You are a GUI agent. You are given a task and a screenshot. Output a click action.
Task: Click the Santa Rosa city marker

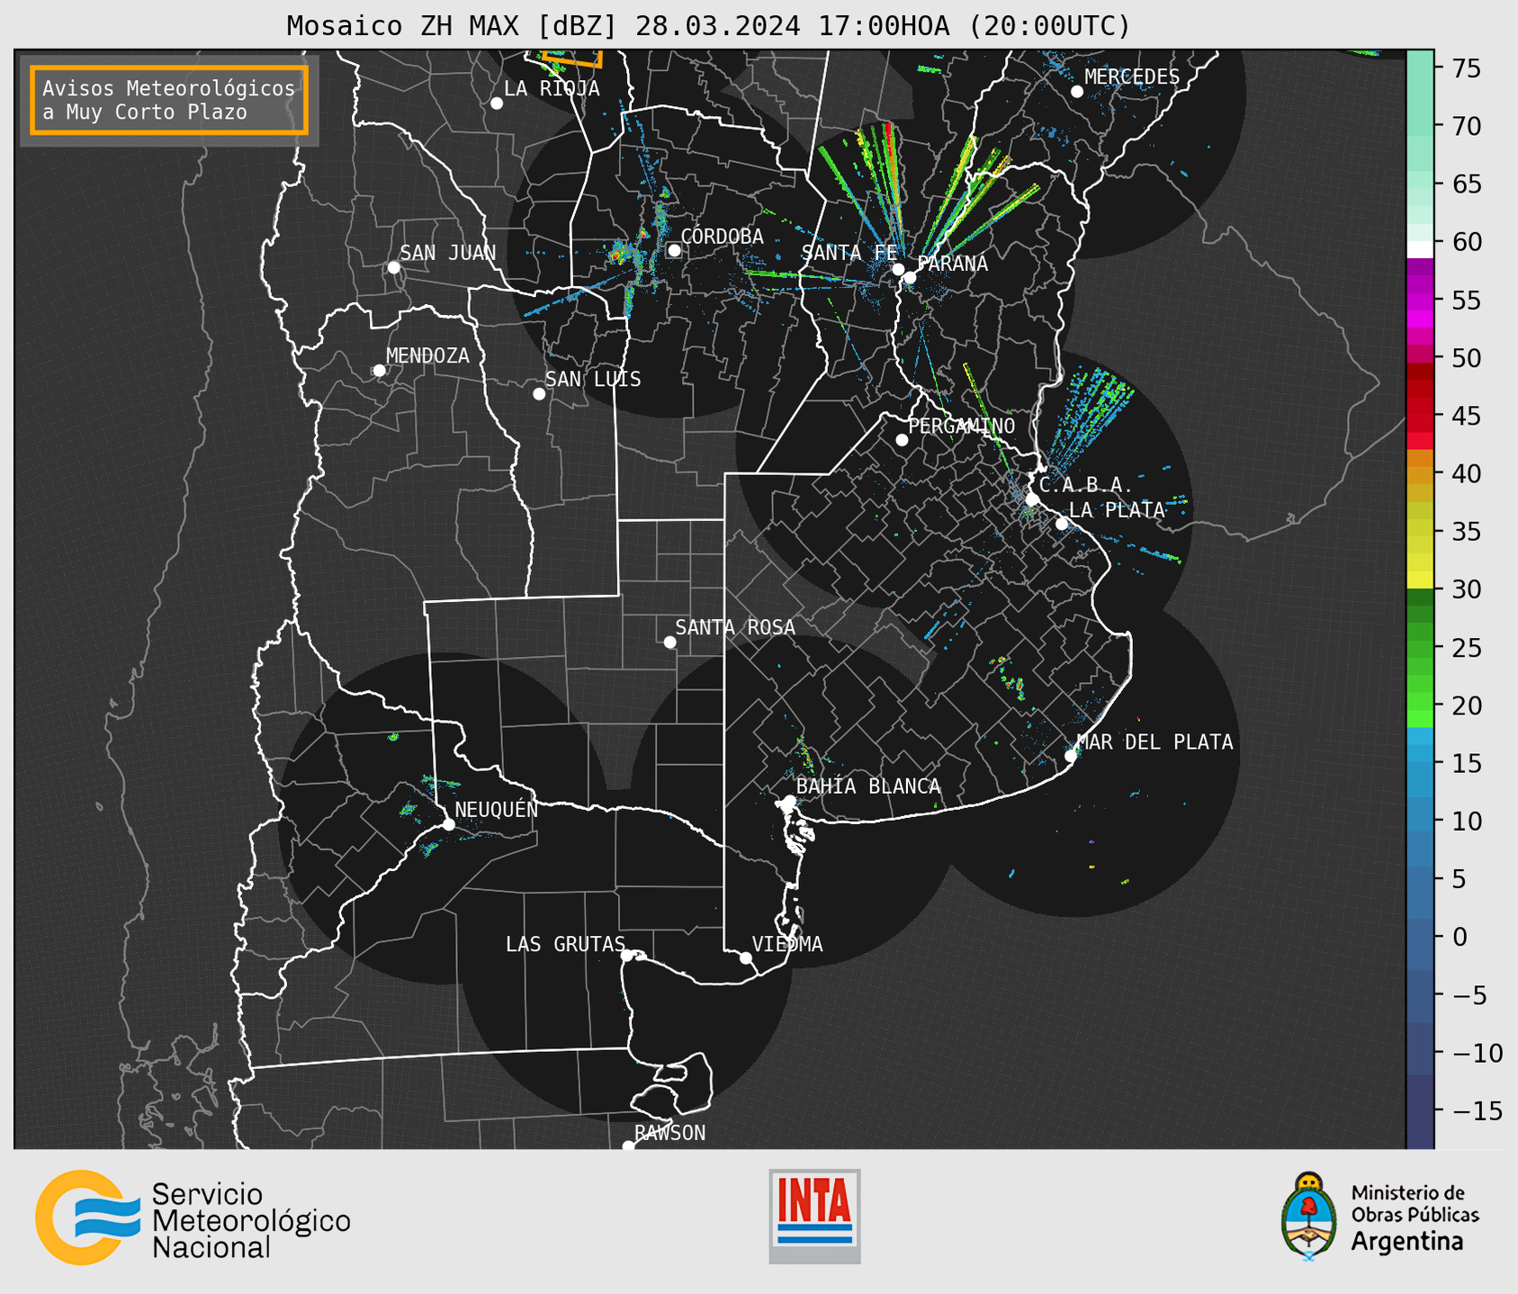tap(669, 642)
